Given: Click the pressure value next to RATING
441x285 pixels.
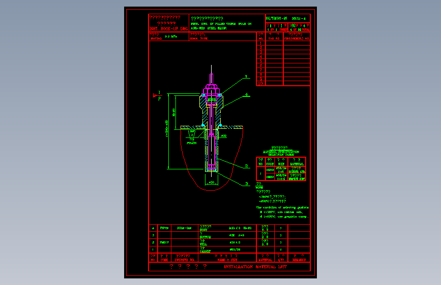Looking at the screenshot, I should [171, 37].
